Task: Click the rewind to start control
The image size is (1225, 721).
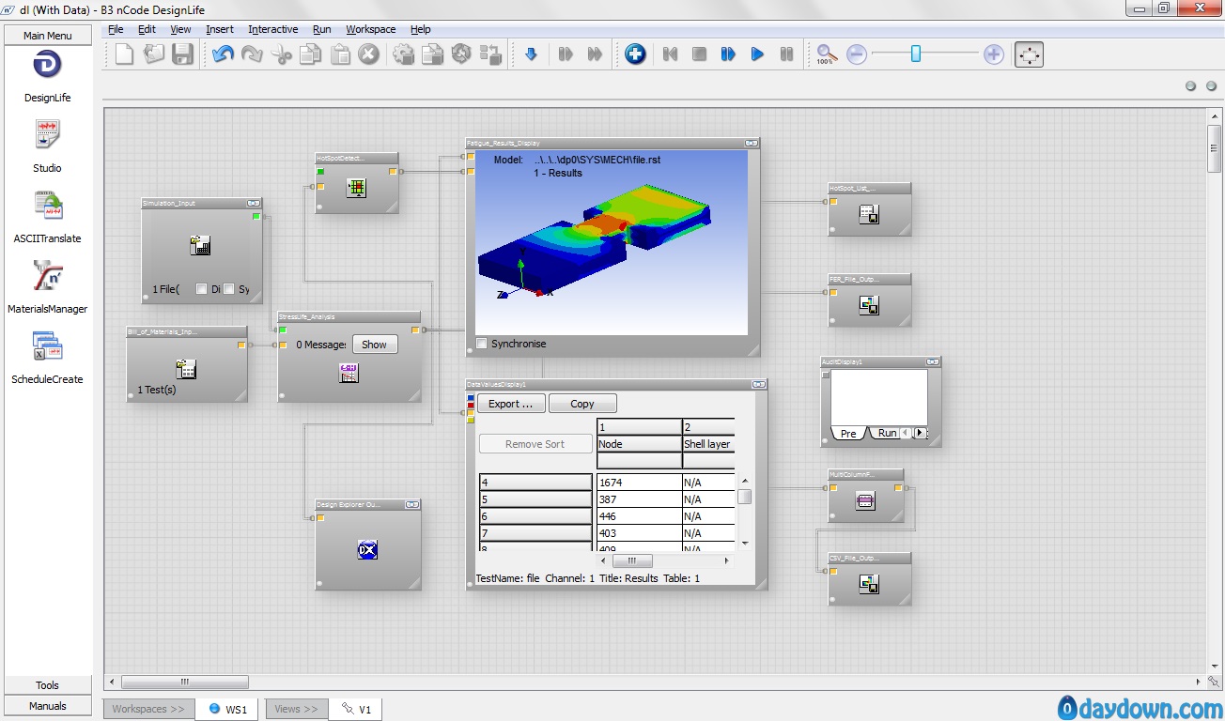Action: pyautogui.click(x=670, y=54)
